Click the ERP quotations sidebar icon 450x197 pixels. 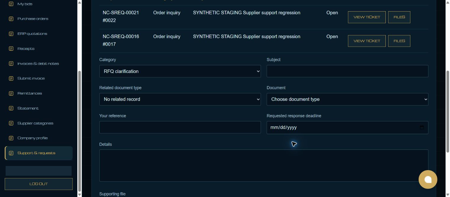[11, 34]
